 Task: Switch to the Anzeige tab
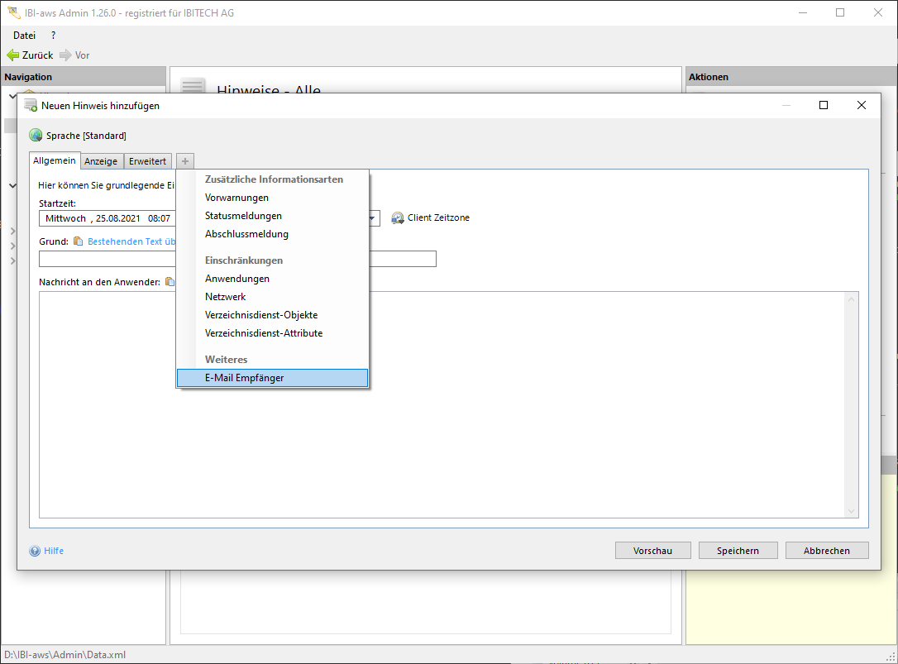[x=102, y=161]
